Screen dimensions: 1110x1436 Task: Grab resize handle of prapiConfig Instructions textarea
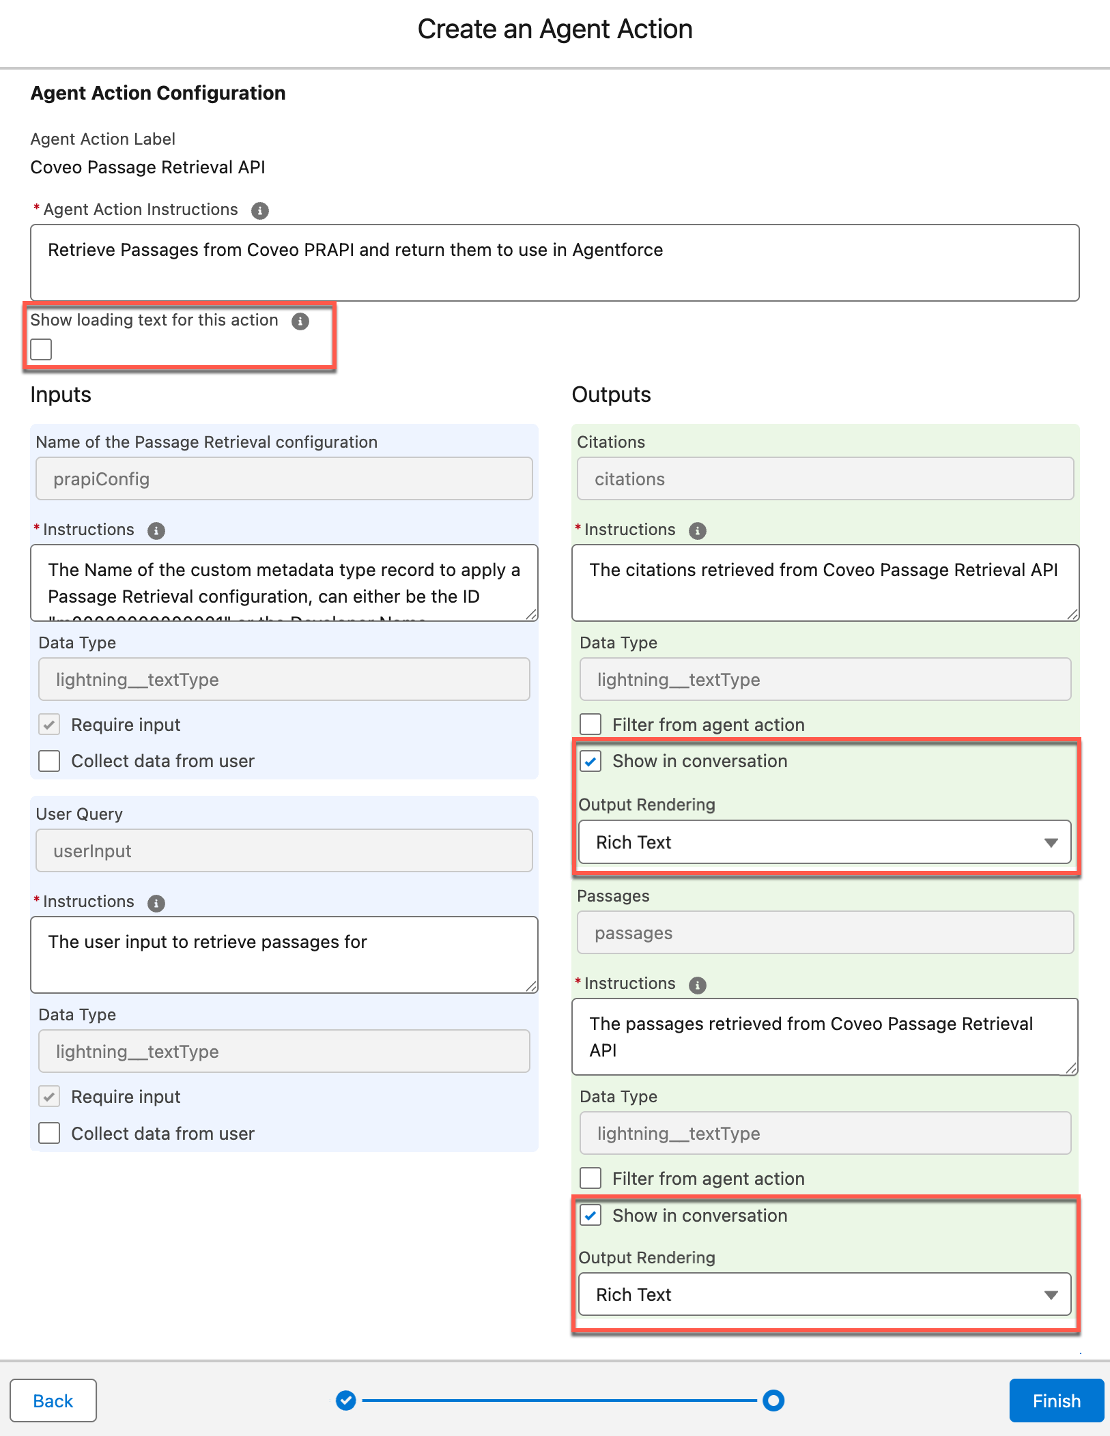tap(531, 614)
